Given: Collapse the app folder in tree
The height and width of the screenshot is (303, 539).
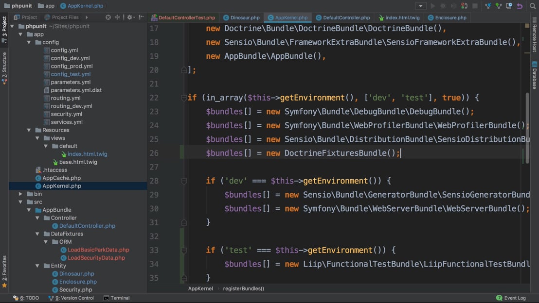Looking at the screenshot, I should point(20,34).
